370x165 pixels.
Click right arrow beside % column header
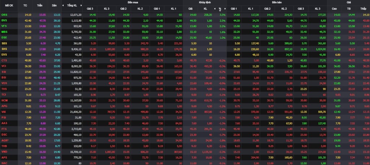225,9
